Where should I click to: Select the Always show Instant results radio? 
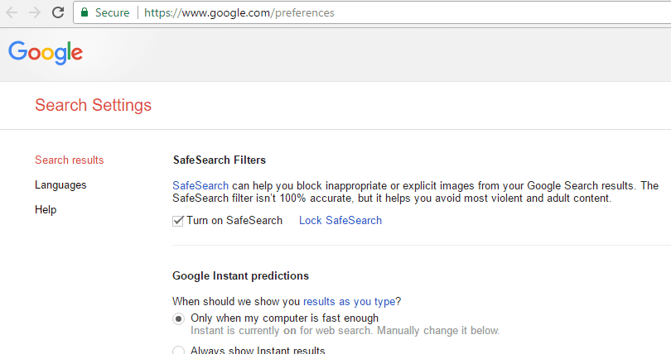(178, 351)
